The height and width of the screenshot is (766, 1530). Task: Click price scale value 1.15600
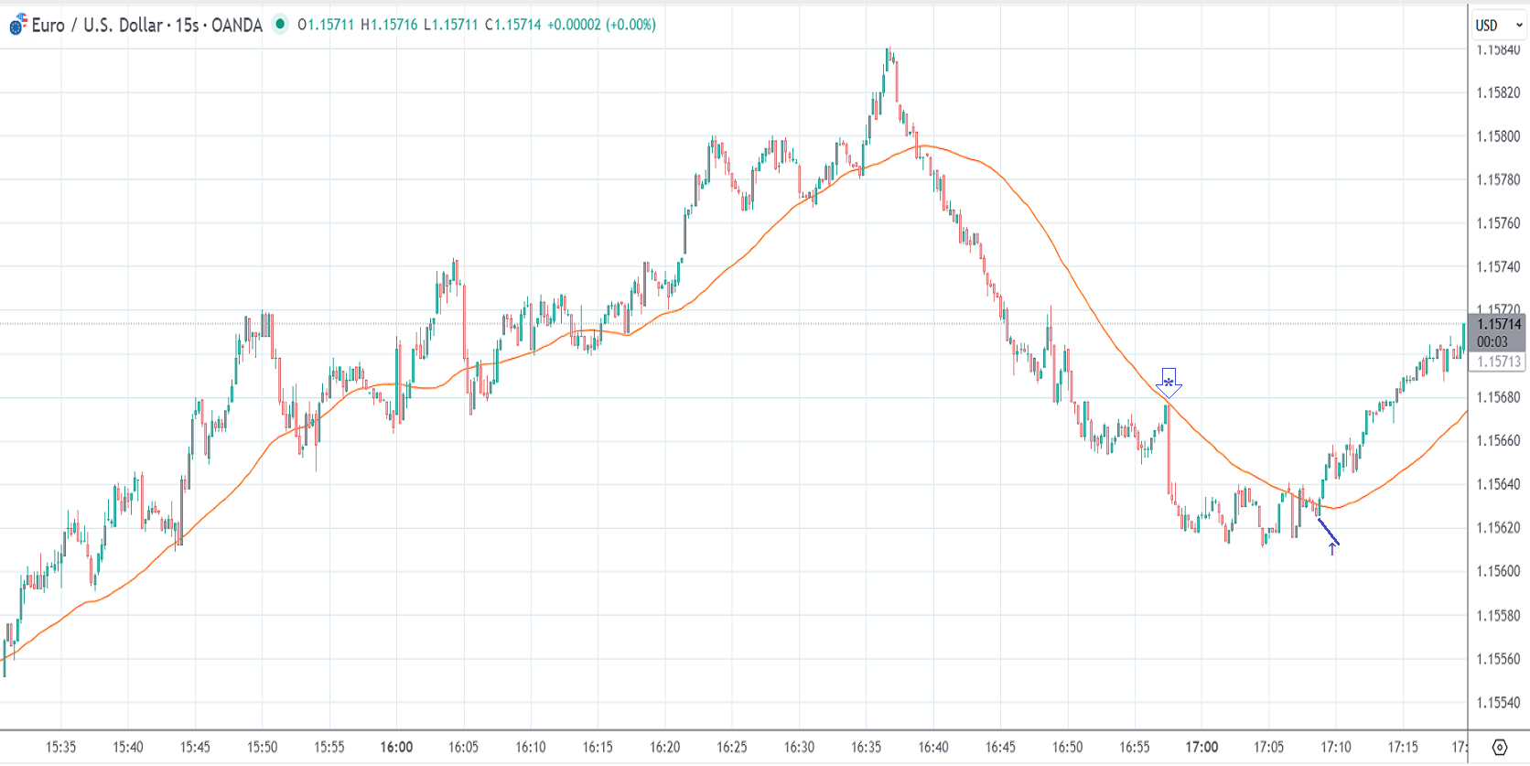[x=1498, y=571]
